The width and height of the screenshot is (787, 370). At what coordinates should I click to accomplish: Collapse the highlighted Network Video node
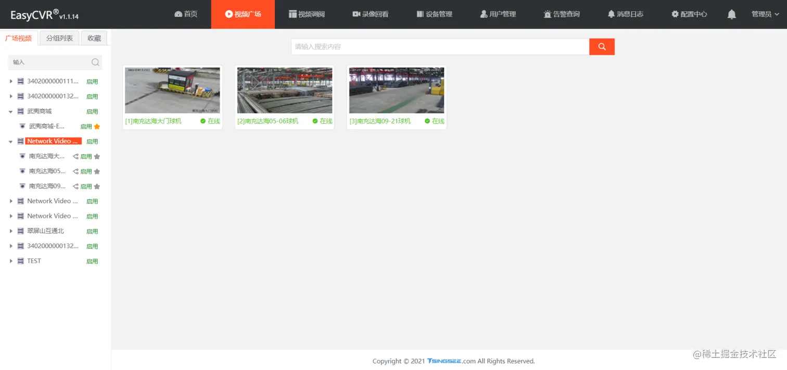(11, 142)
